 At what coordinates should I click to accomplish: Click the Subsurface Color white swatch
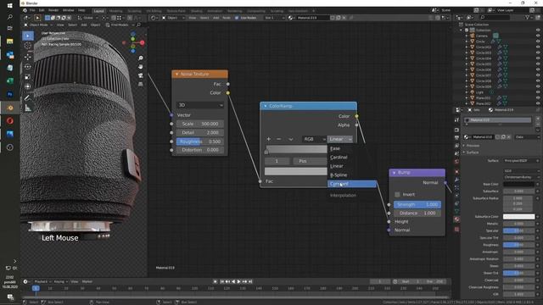coord(518,217)
